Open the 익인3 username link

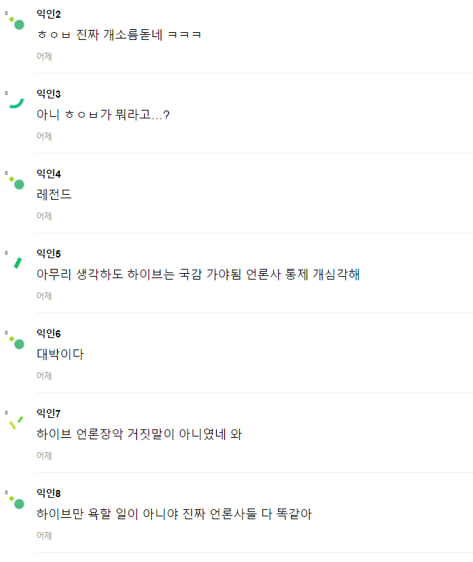click(x=49, y=94)
